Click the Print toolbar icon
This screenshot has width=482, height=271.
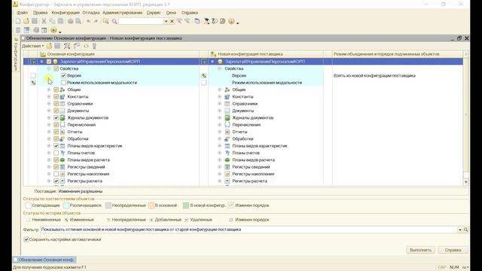click(70, 21)
